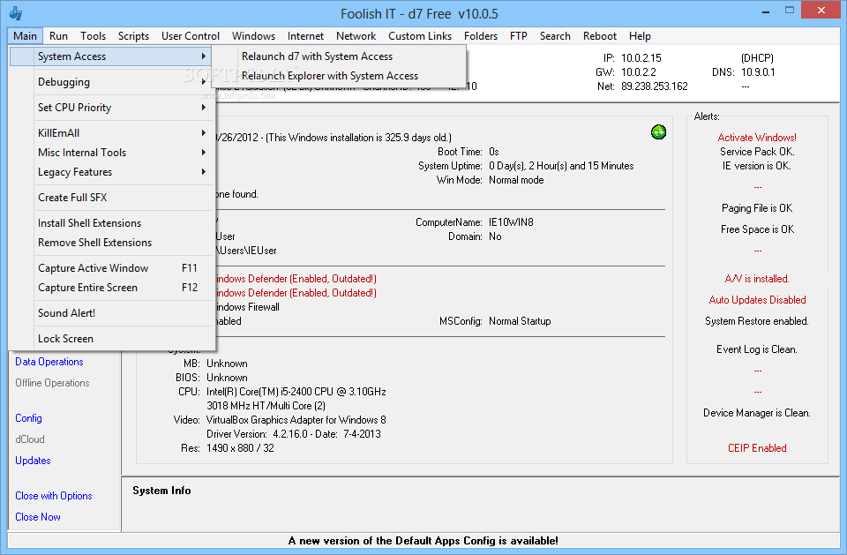The height and width of the screenshot is (555, 847).
Task: Expand the Debugging submenu
Action: 112,82
